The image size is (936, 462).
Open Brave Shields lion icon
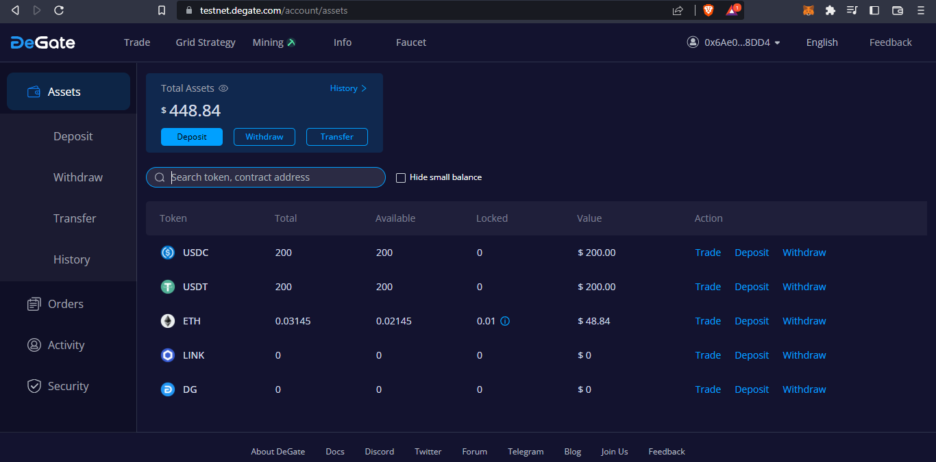tap(708, 10)
